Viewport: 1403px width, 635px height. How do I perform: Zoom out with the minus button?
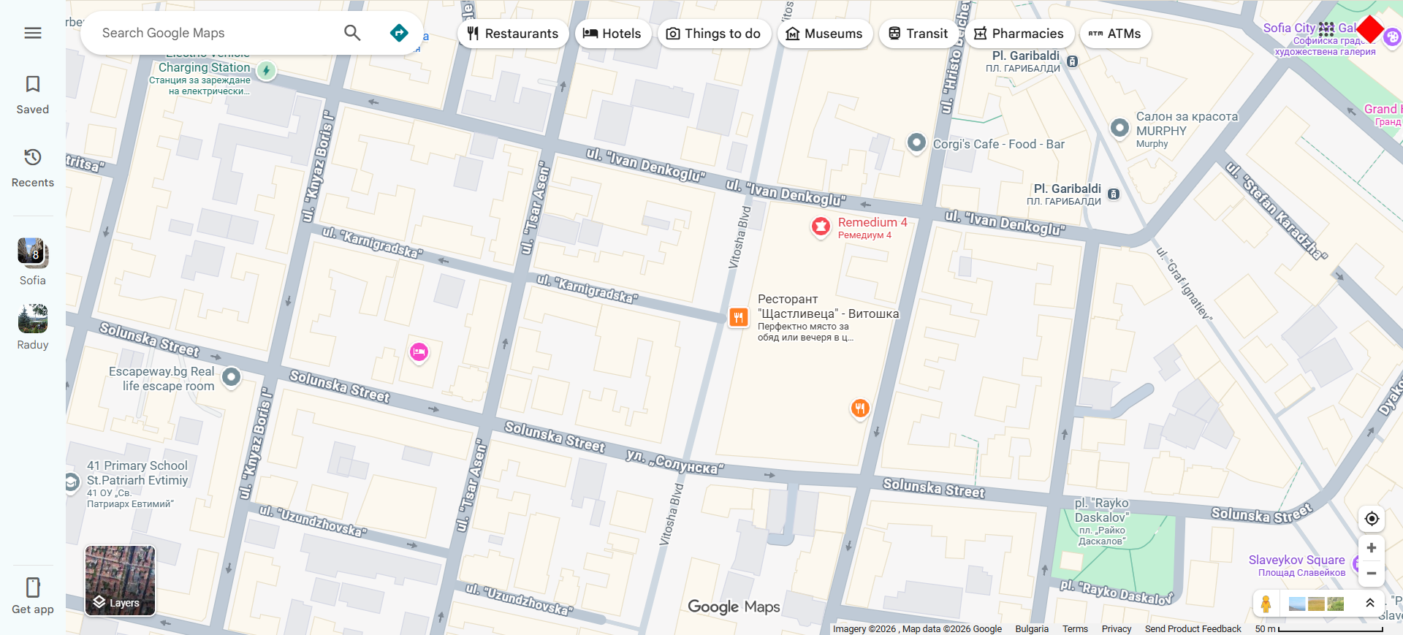1372,574
